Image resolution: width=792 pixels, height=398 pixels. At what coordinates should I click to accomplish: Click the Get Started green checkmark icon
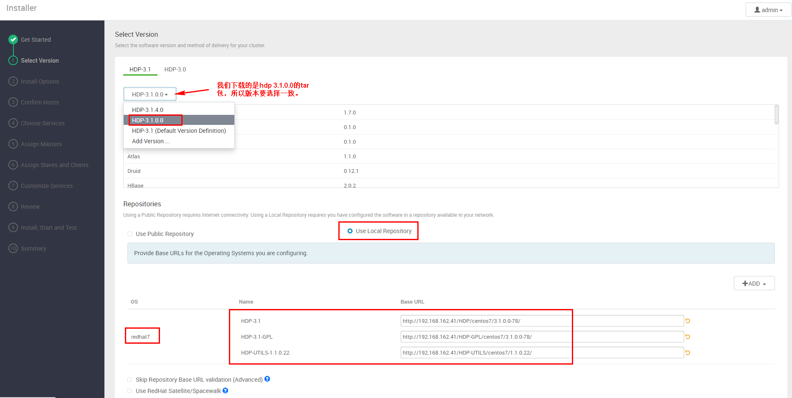click(x=13, y=39)
